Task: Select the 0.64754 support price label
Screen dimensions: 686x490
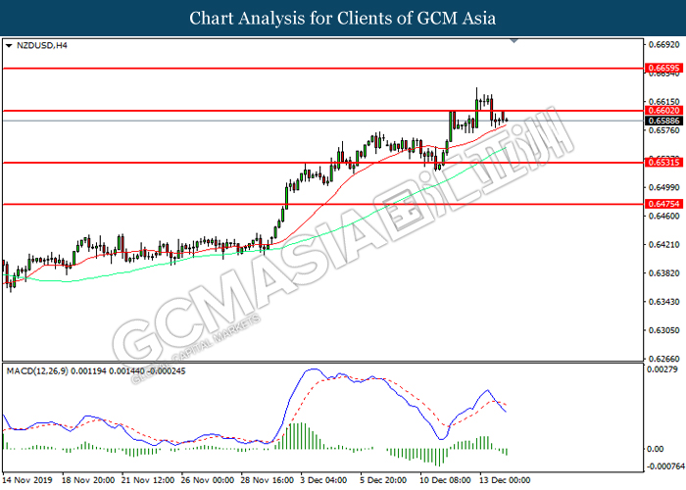Action: click(663, 204)
